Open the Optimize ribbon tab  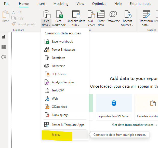pos(99,4)
